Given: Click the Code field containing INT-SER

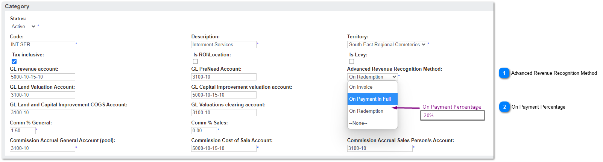Looking at the screenshot, I should click(x=43, y=44).
